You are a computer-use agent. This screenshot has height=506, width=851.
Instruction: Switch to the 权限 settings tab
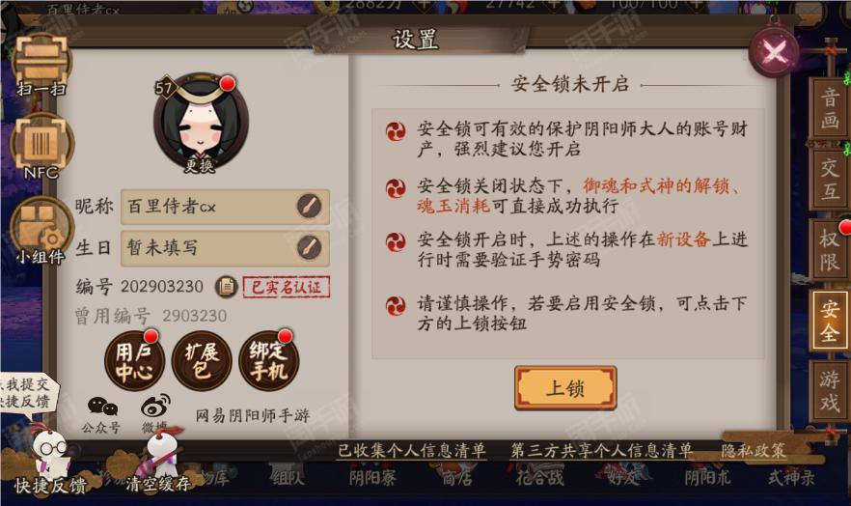(x=829, y=250)
